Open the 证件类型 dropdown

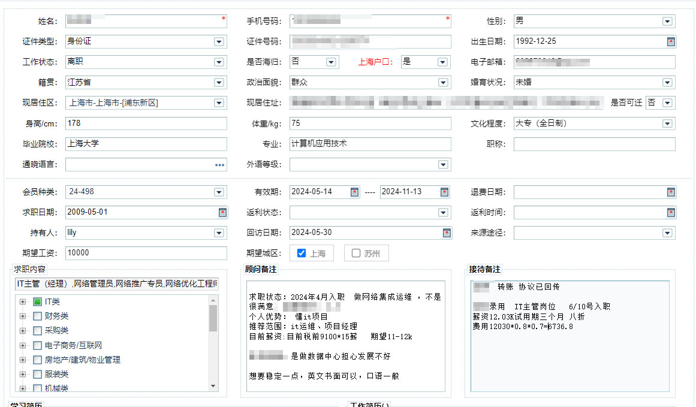pyautogui.click(x=219, y=42)
